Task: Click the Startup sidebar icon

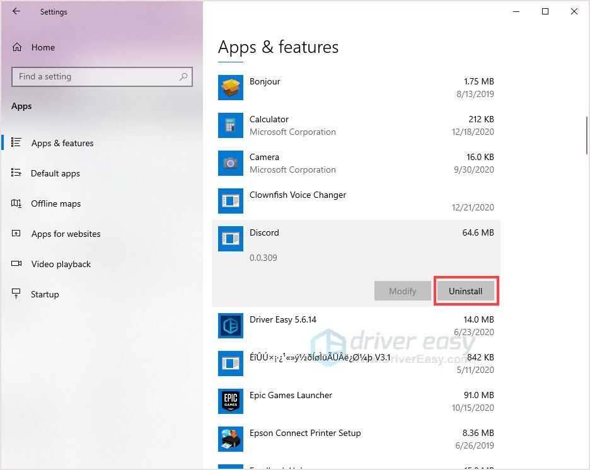Action: (16, 294)
